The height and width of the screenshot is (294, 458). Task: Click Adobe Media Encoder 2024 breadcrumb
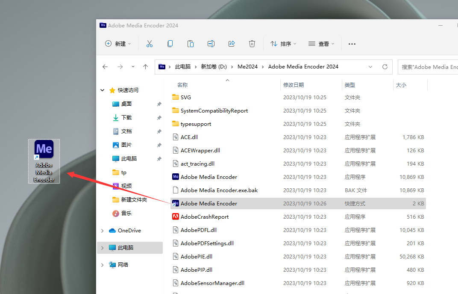(x=303, y=67)
